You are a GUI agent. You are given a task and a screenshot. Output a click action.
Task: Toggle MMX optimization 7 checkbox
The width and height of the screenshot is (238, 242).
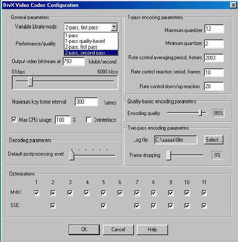coord(137,193)
